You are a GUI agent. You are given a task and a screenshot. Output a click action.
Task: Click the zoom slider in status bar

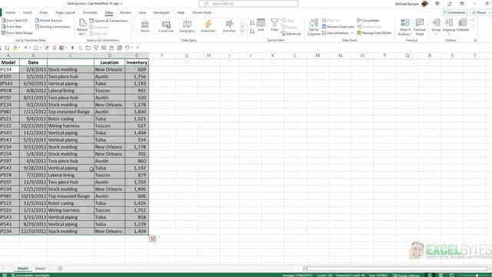tap(477, 275)
